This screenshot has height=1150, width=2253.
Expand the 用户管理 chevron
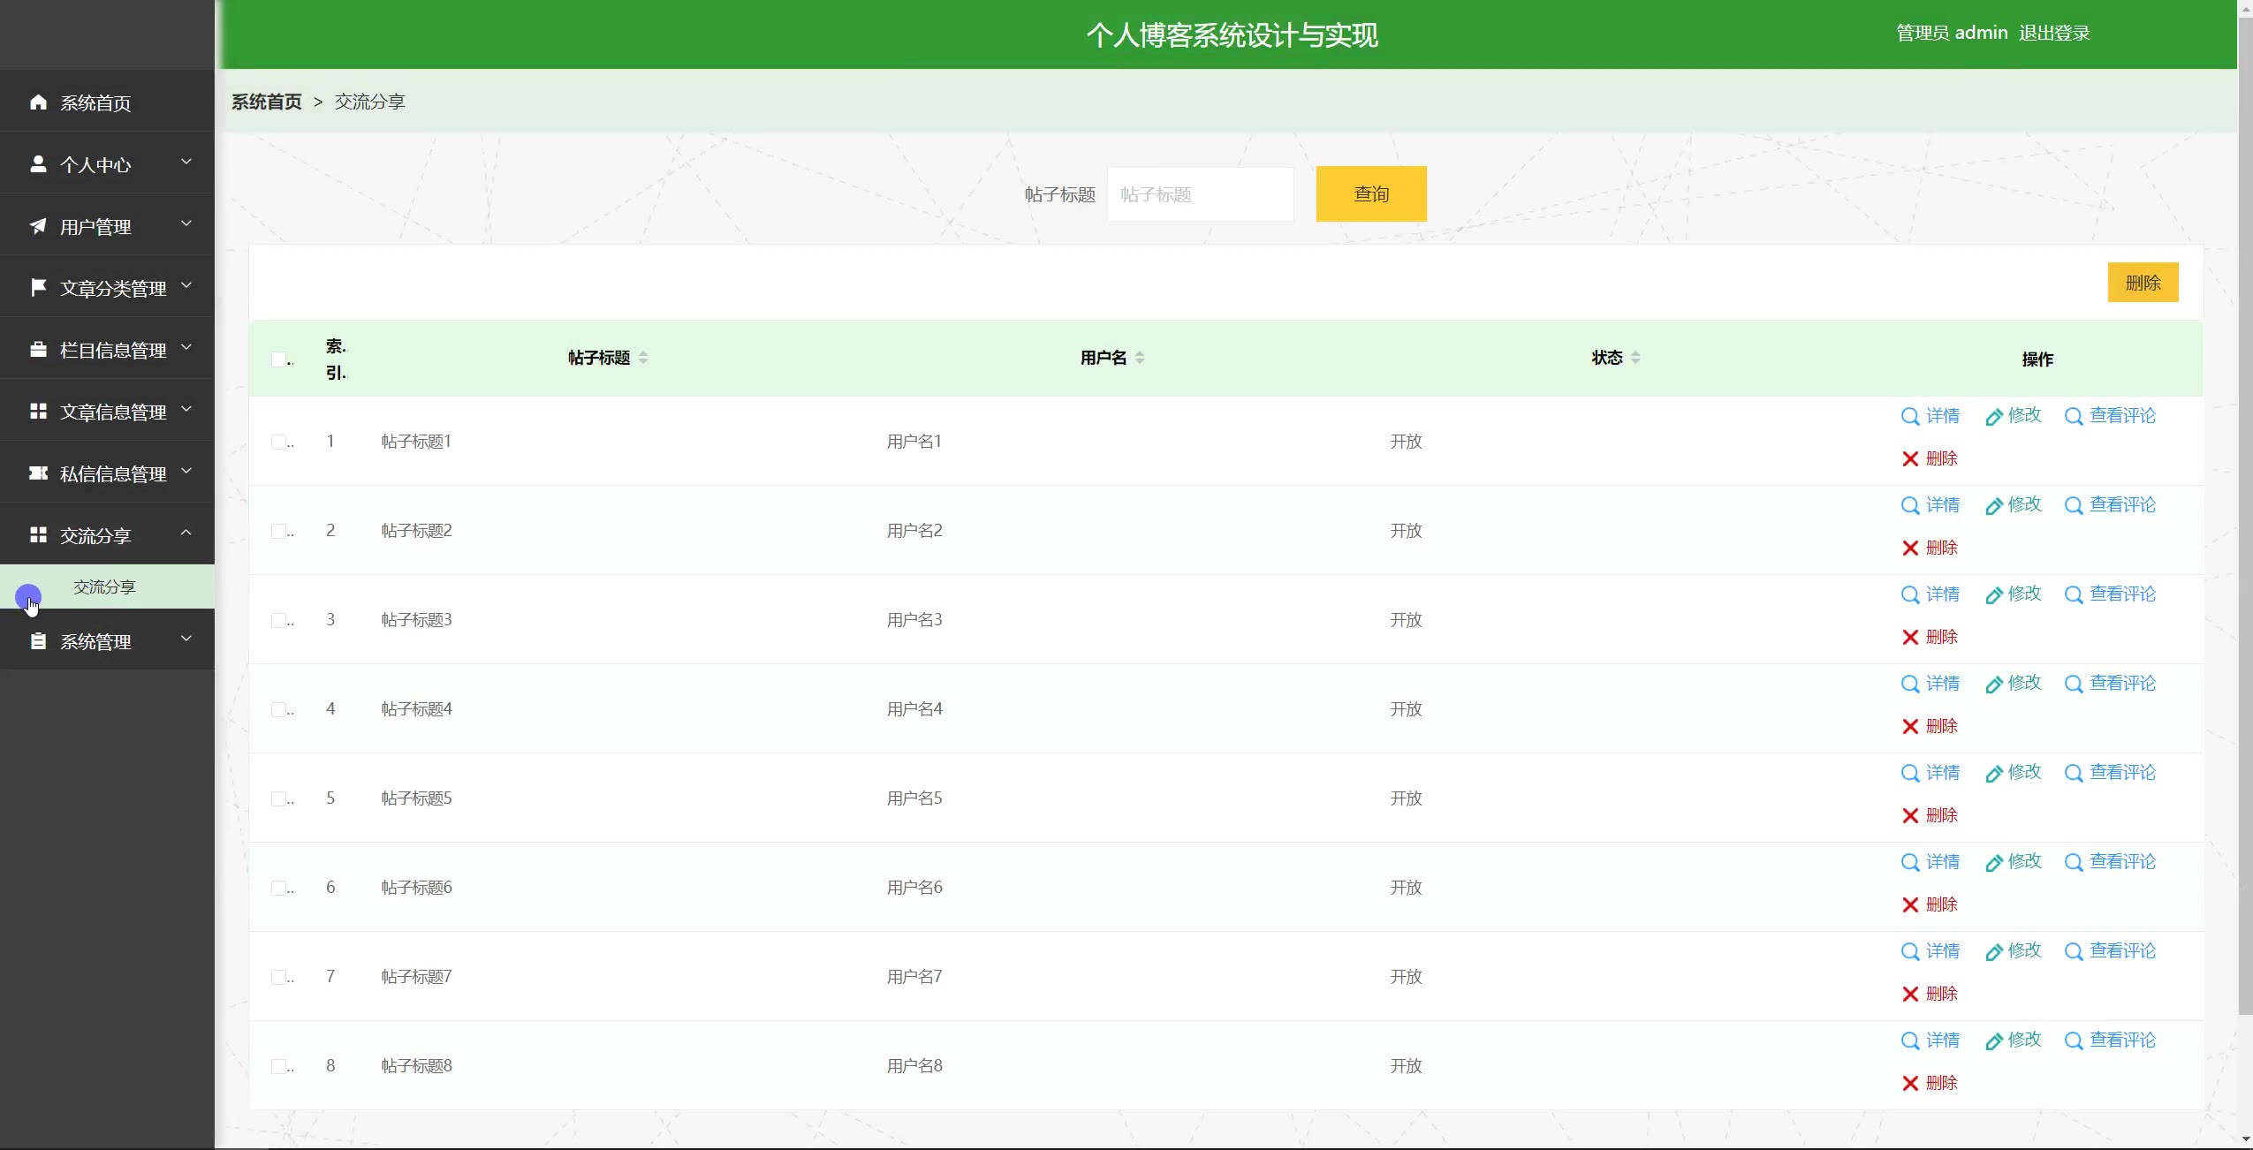[x=186, y=223]
